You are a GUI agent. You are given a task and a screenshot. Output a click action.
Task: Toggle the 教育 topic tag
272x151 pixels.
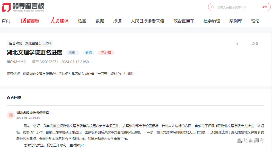coord(89,53)
